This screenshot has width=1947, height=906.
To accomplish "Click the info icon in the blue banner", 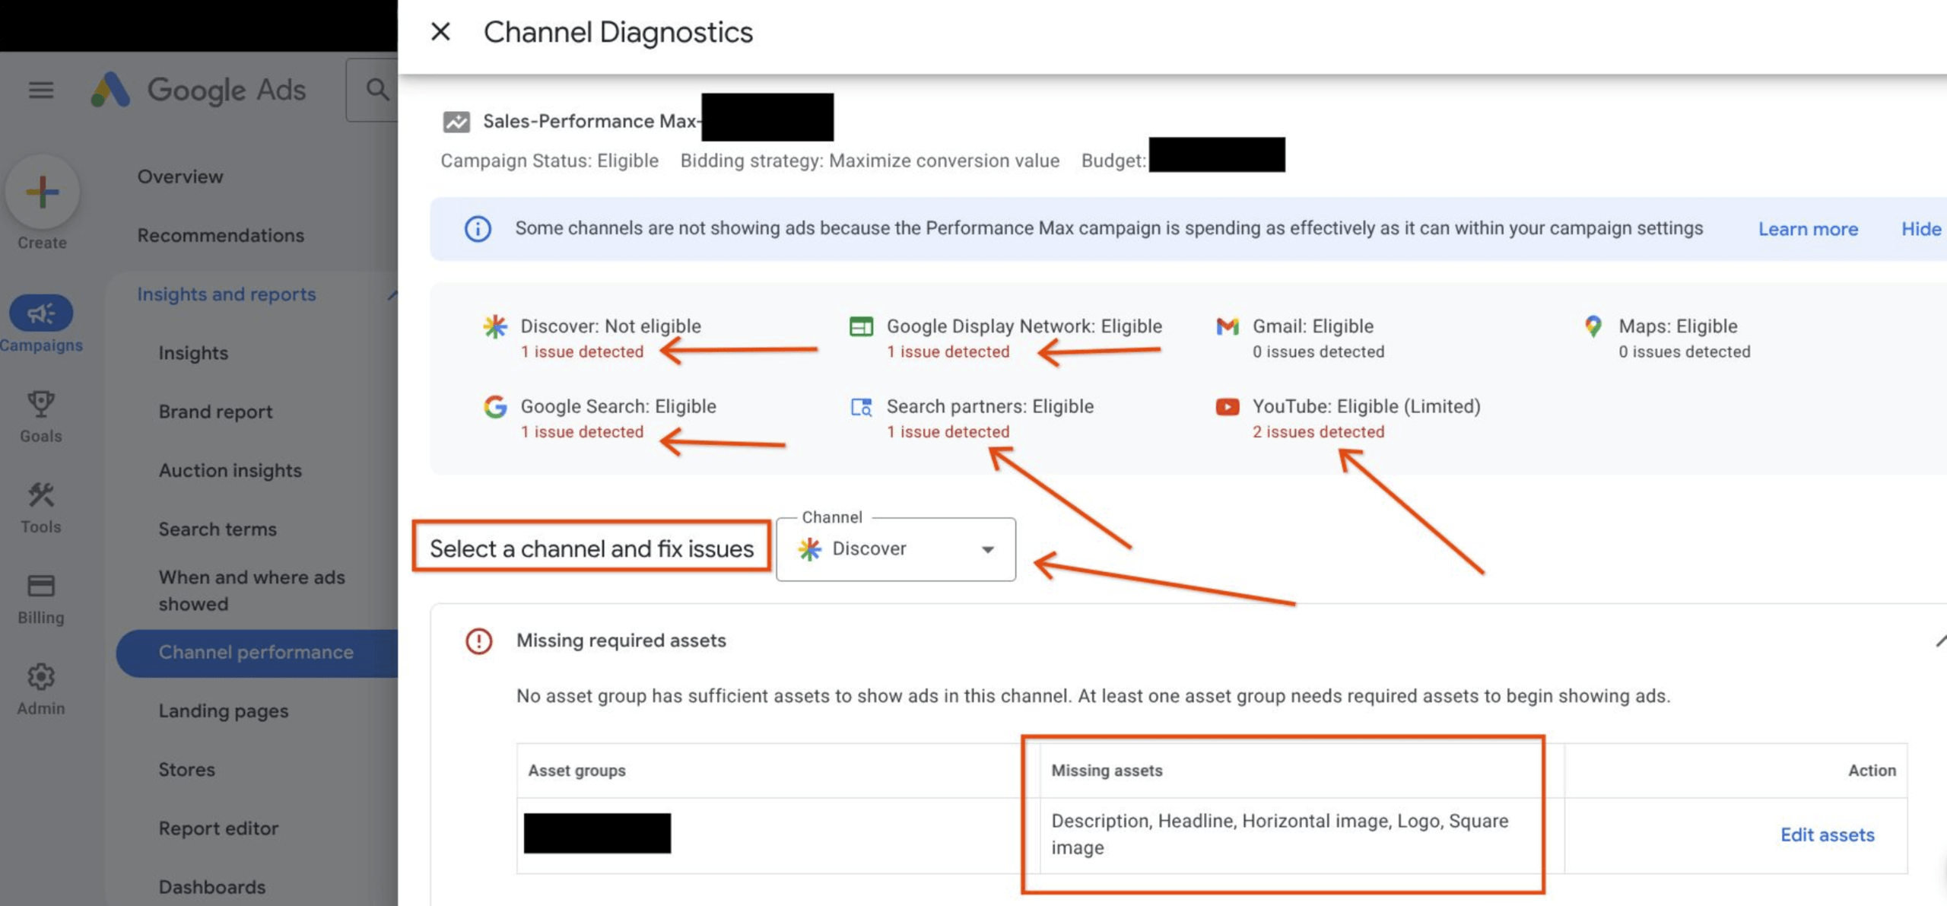I will pyautogui.click(x=478, y=229).
